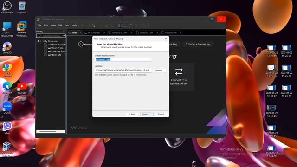Screen dimensions: 297x167
Task: Close the My Computer tab
Action: click(x=104, y=33)
